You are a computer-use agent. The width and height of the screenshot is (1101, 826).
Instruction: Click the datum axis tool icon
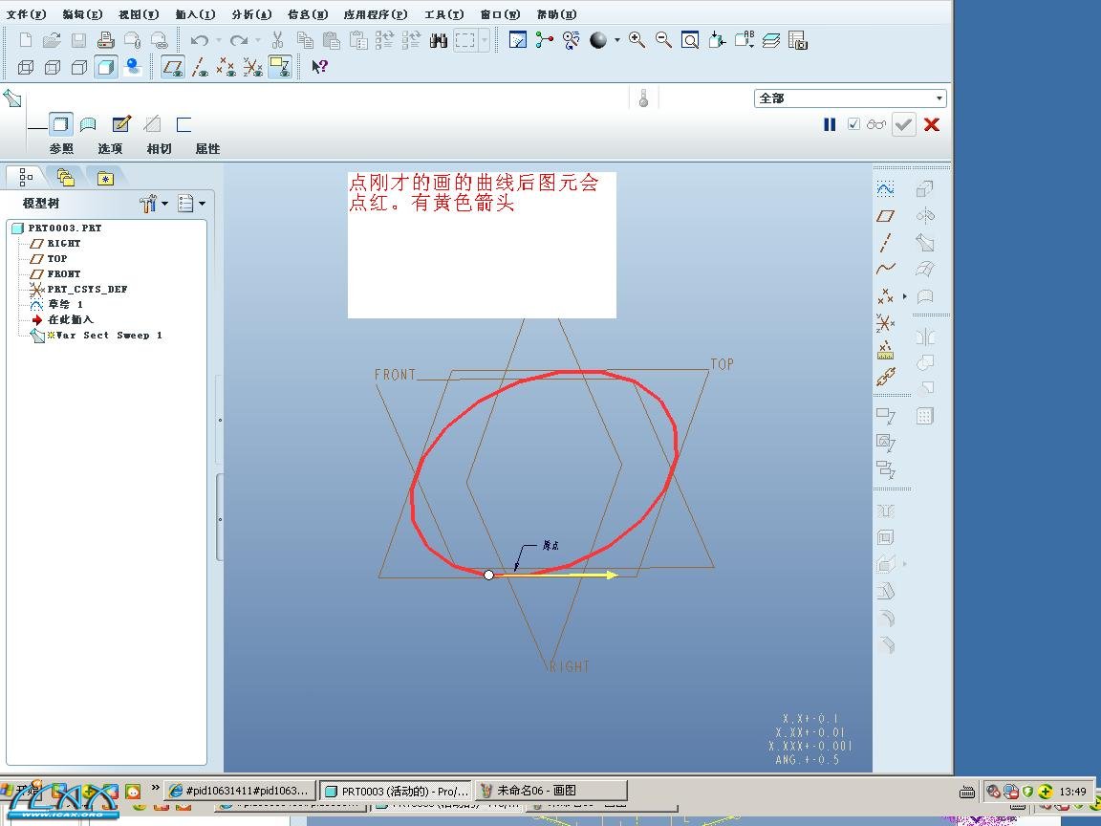click(x=886, y=243)
